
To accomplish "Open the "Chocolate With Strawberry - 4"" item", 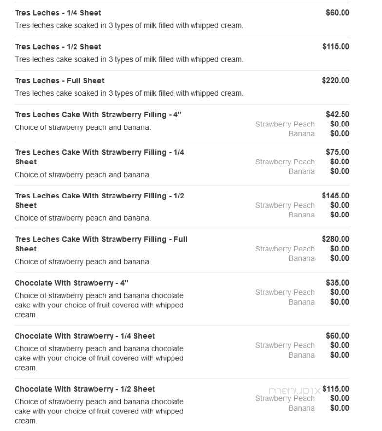I will coord(71,283).
